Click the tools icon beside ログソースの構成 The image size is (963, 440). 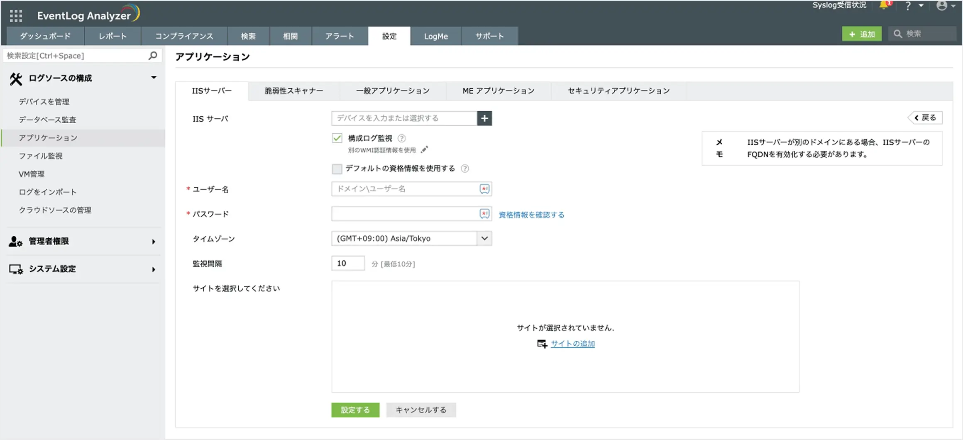click(16, 78)
